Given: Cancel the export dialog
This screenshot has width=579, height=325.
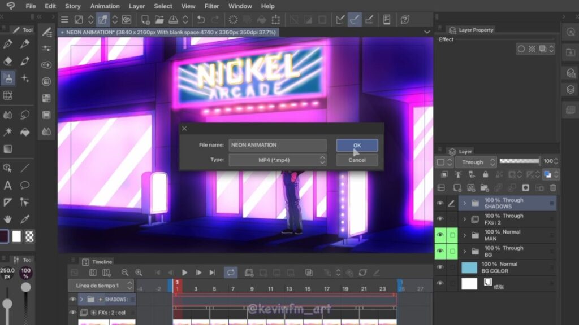Looking at the screenshot, I should [x=357, y=160].
